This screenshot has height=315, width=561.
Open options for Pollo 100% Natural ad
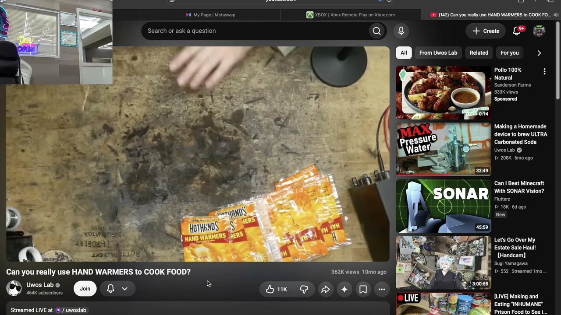(x=544, y=71)
